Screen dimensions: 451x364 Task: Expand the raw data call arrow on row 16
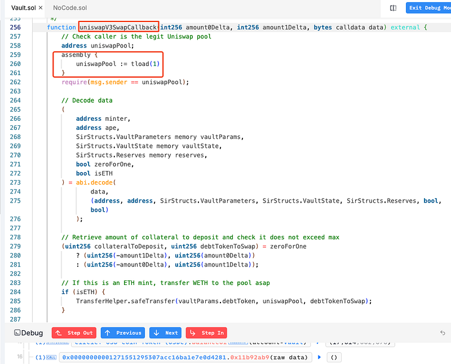pos(320,357)
